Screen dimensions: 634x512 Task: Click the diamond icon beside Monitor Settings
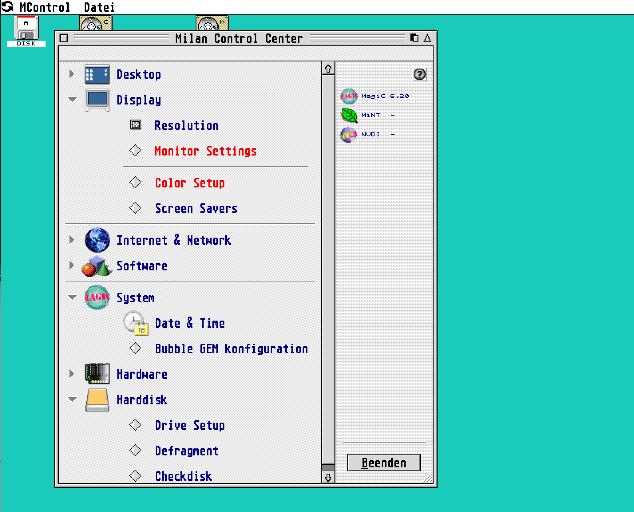coord(135,151)
